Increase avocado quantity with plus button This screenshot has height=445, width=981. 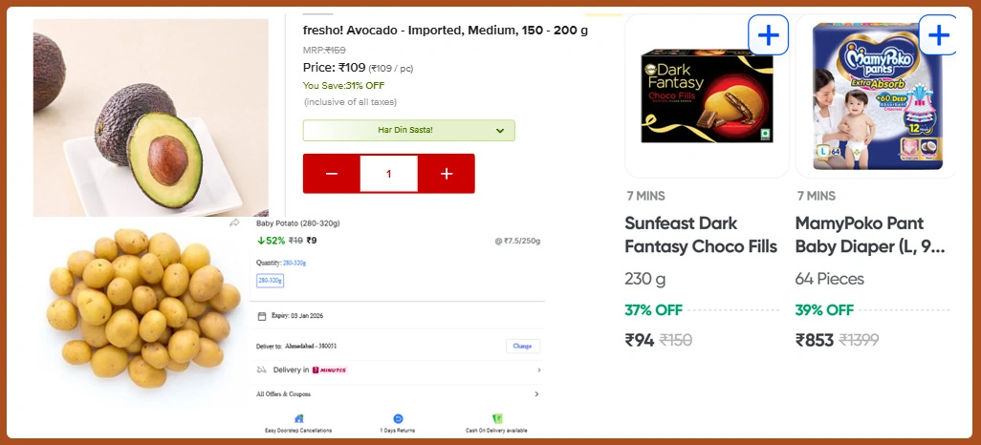[x=447, y=174]
